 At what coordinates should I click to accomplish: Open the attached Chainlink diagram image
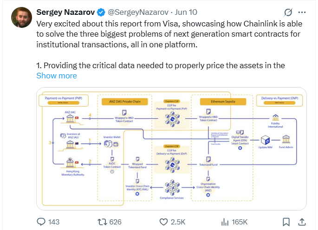coord(171,149)
